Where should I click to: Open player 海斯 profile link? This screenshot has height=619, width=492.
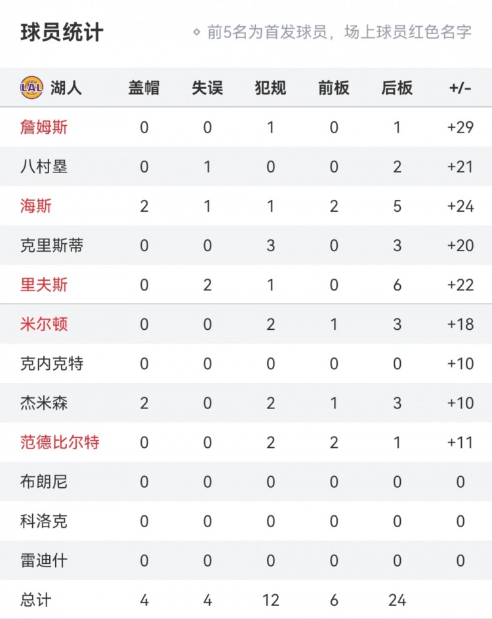(36, 207)
